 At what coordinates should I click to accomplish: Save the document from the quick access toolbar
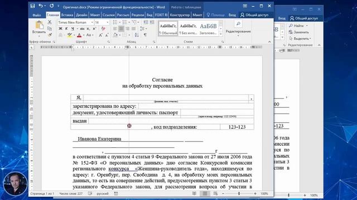pyautogui.click(x=32, y=6)
